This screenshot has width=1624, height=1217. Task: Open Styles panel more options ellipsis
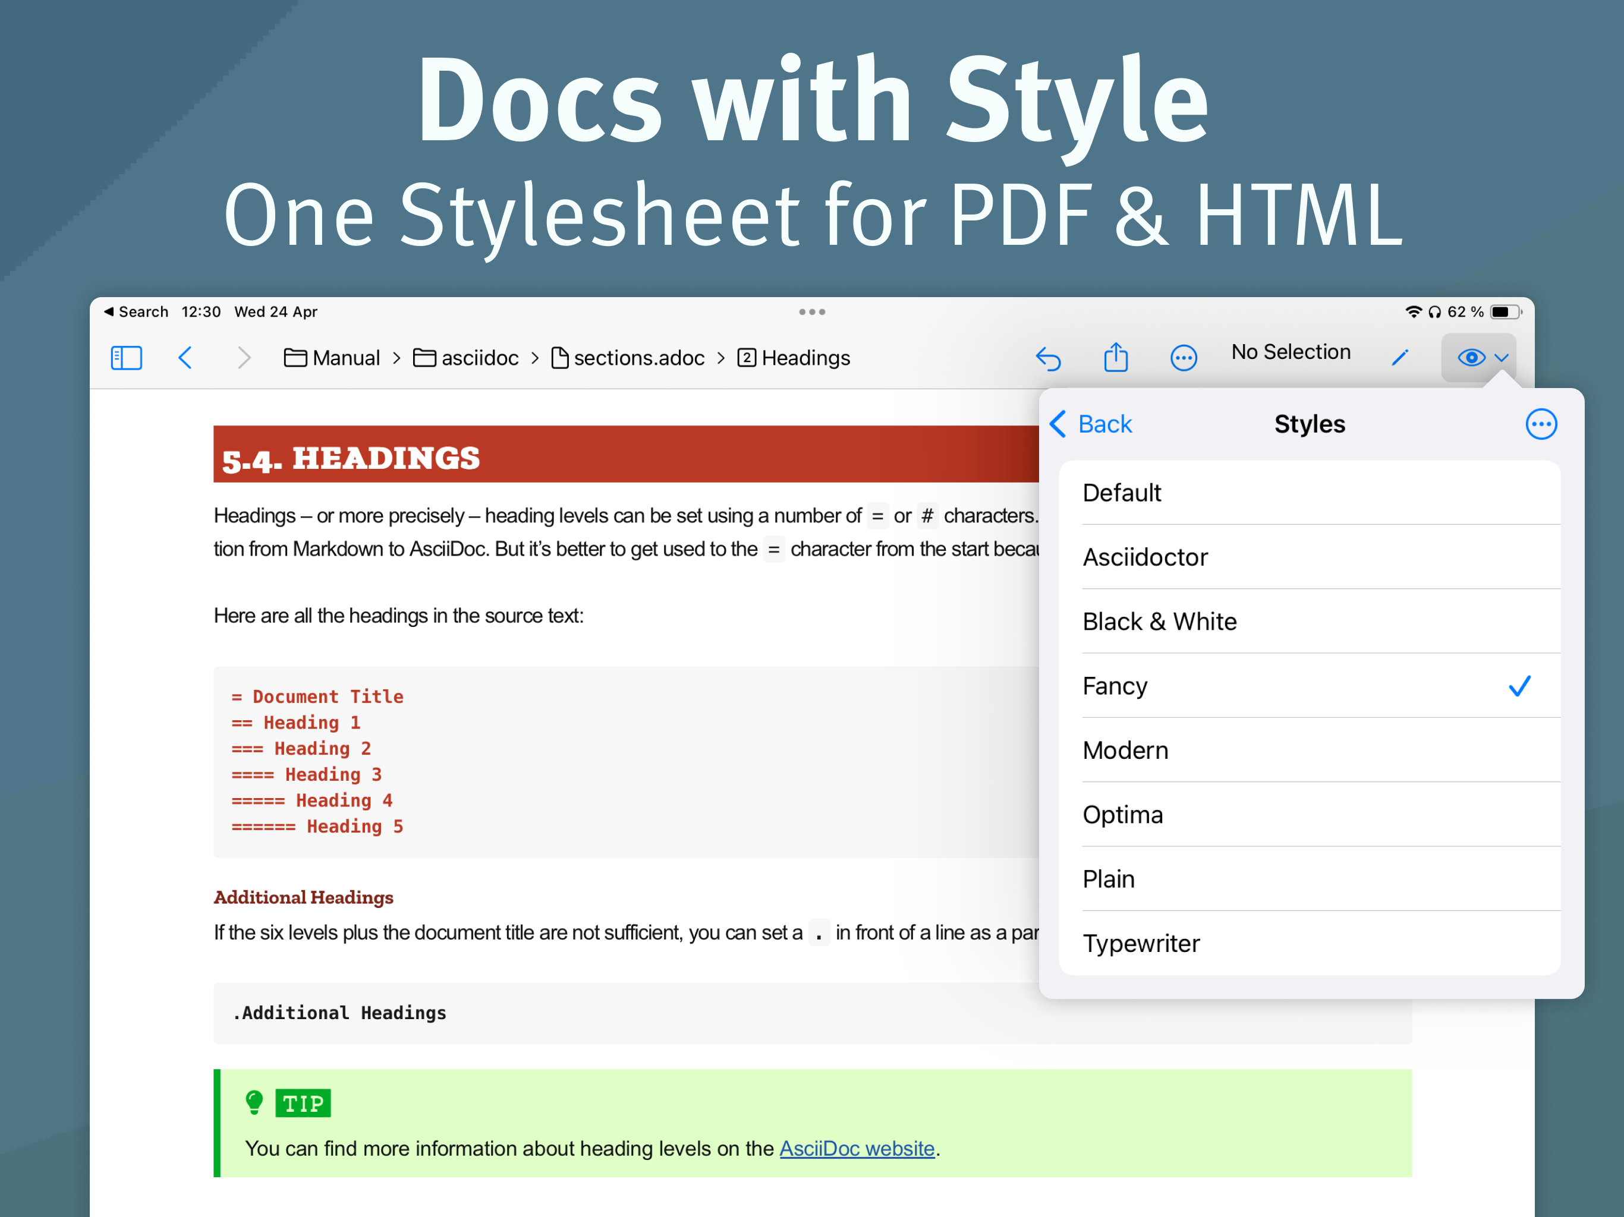tap(1541, 424)
